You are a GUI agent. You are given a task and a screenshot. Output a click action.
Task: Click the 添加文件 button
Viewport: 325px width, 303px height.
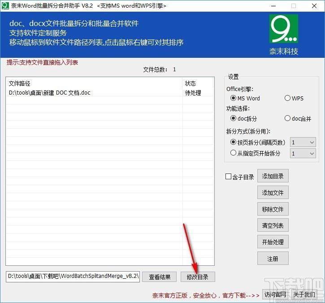point(273,193)
